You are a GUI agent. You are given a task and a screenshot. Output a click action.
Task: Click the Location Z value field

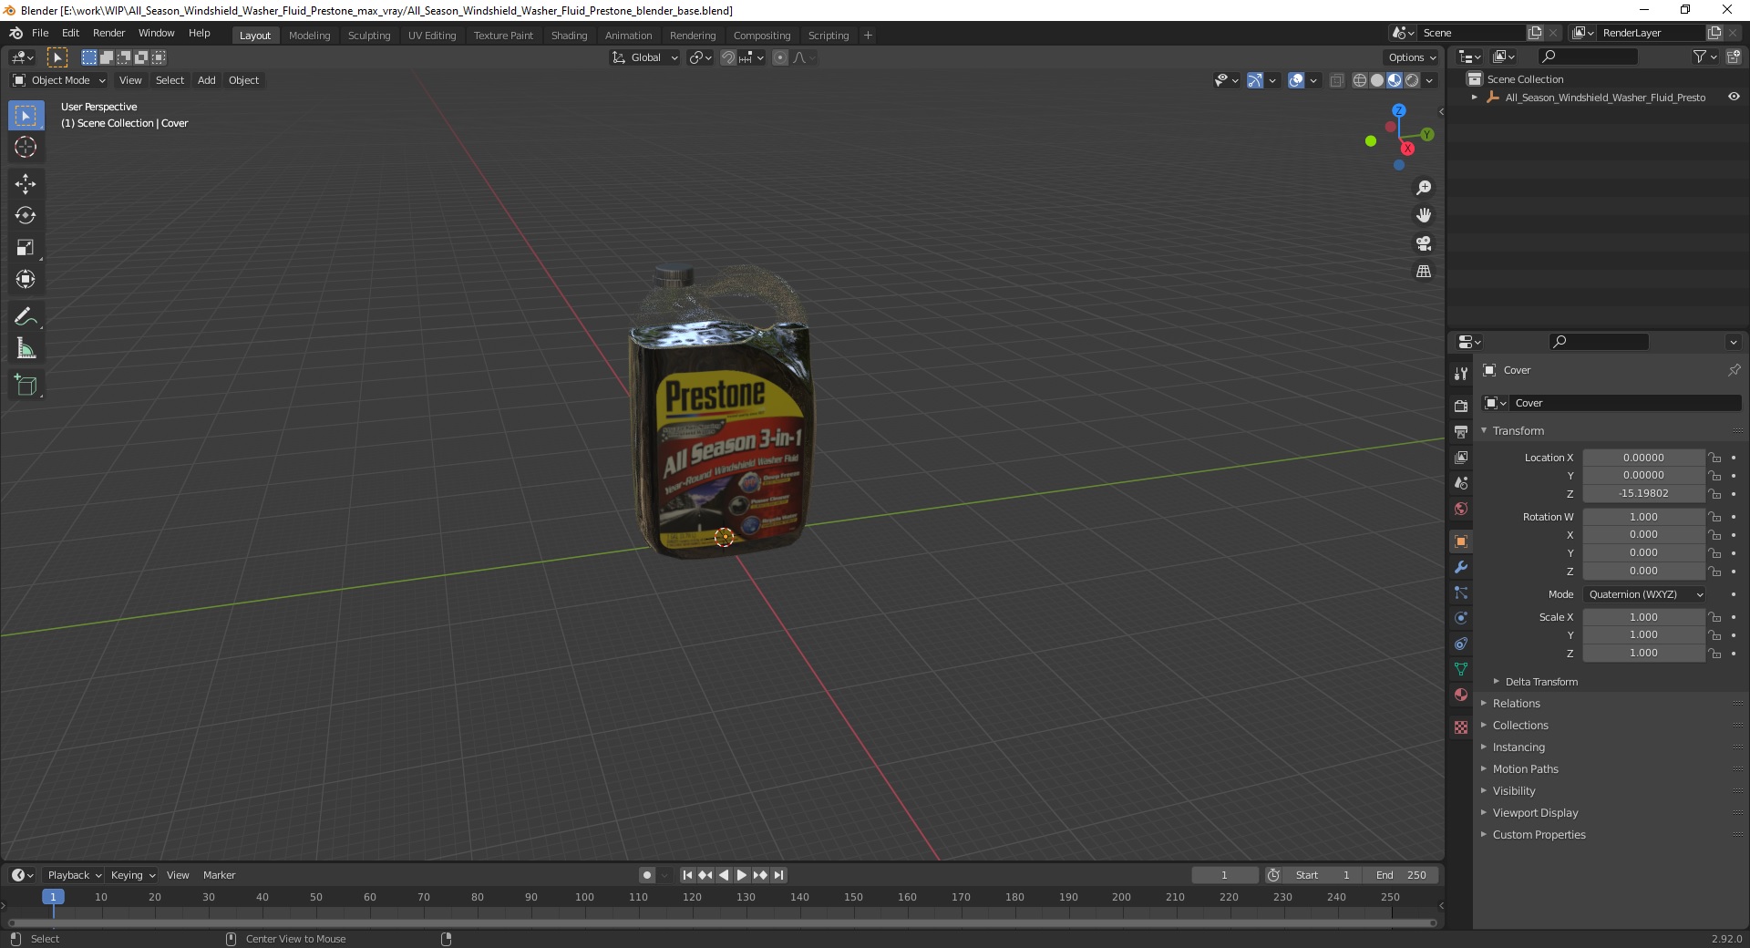point(1643,493)
